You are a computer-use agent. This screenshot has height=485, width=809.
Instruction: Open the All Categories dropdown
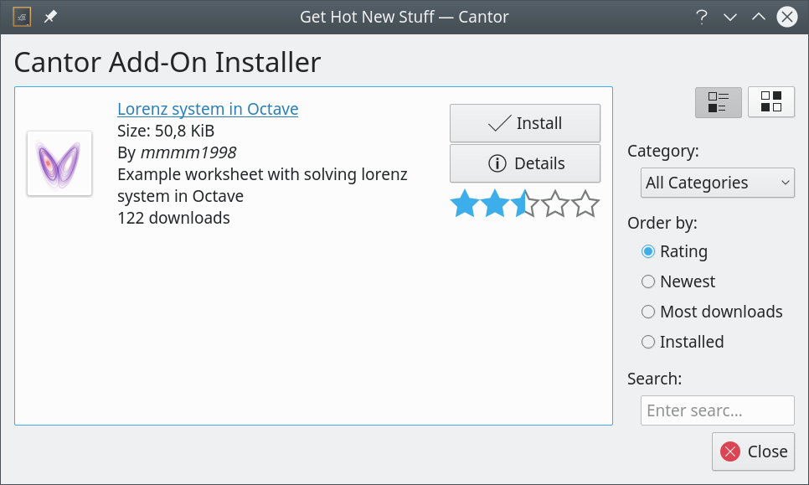point(718,183)
